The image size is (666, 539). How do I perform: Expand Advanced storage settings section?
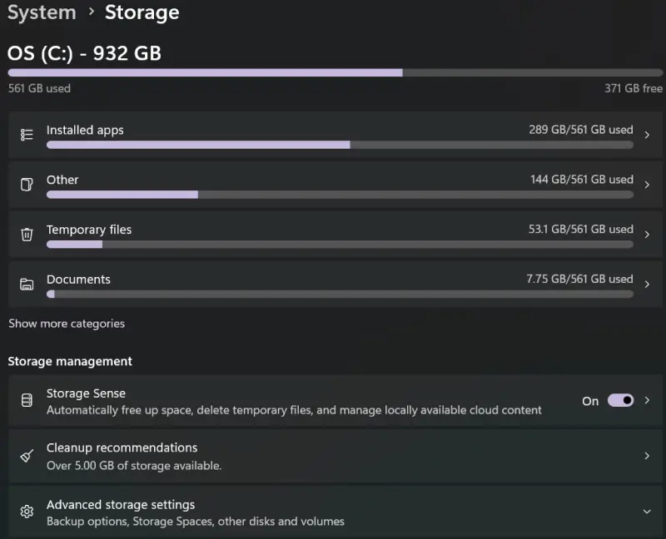pos(647,512)
